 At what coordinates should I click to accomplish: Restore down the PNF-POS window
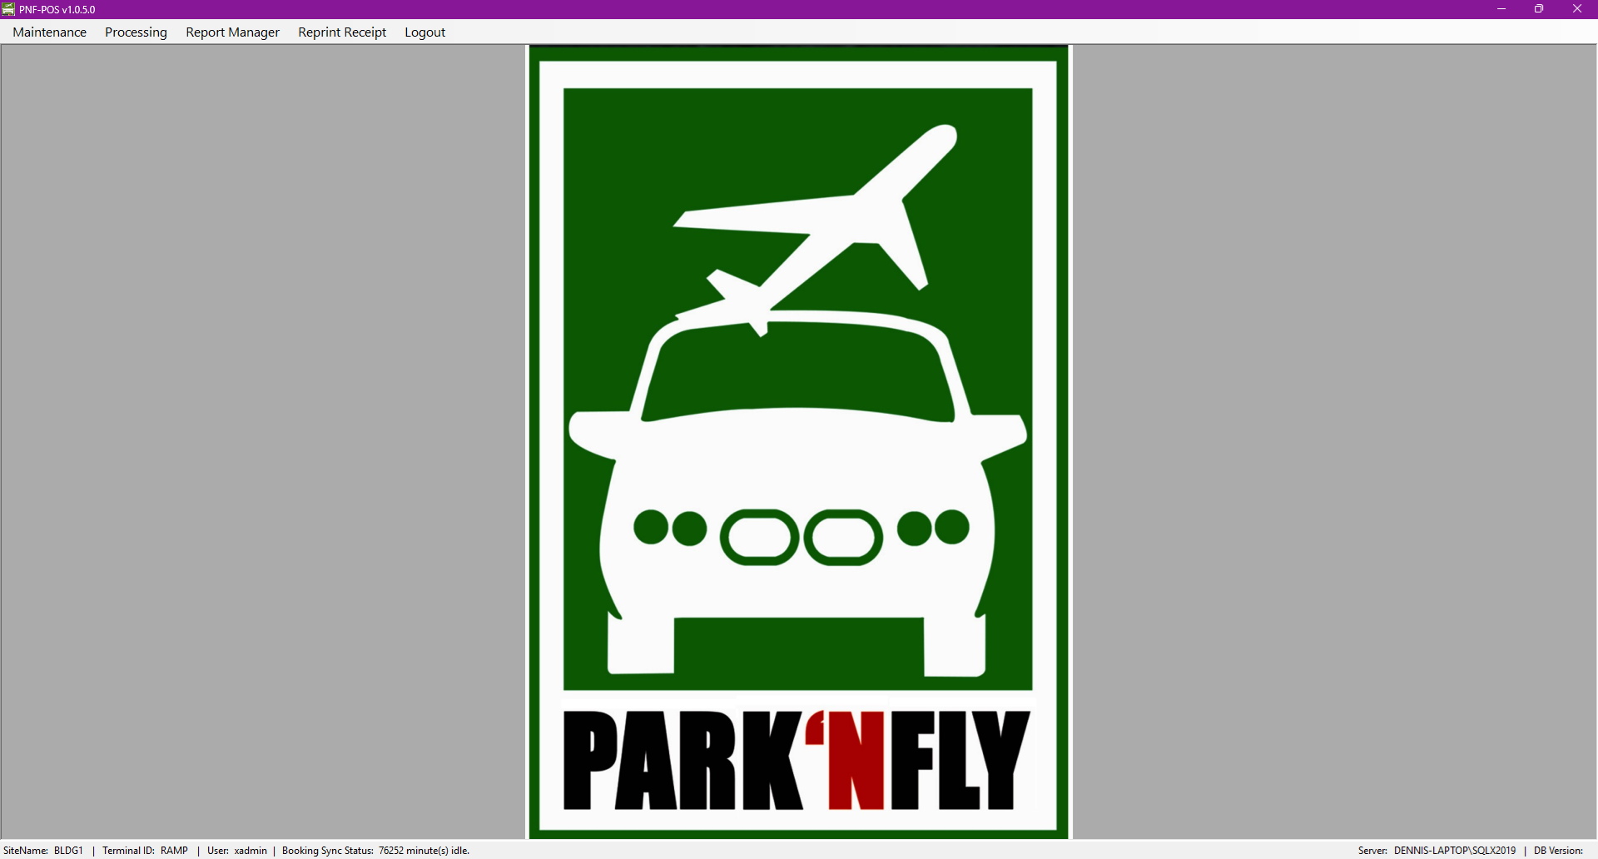(x=1539, y=9)
